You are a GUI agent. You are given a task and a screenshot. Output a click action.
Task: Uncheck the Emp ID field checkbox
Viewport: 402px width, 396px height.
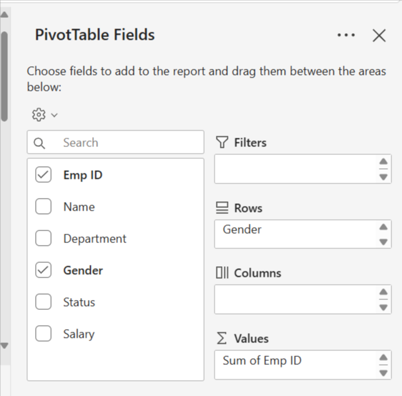click(43, 175)
